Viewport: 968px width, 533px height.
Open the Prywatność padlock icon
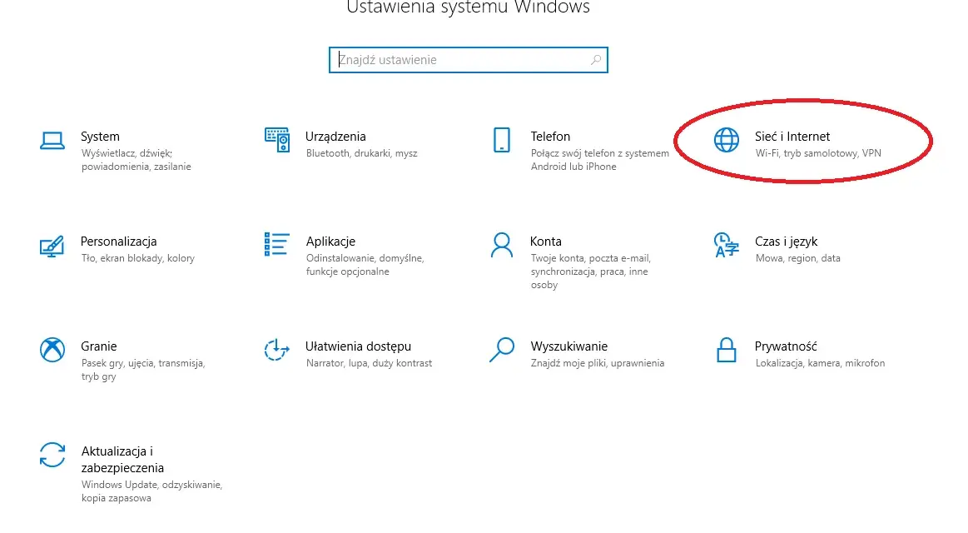[727, 350]
